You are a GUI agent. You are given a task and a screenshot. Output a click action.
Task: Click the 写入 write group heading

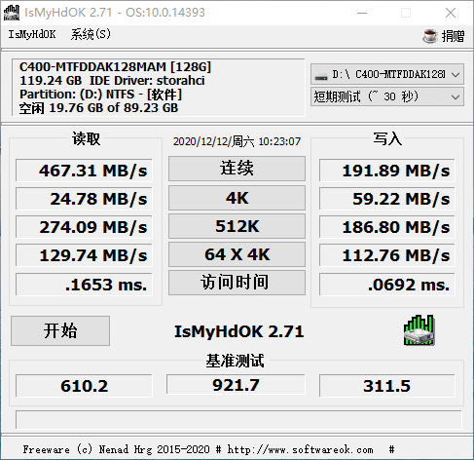click(x=387, y=138)
